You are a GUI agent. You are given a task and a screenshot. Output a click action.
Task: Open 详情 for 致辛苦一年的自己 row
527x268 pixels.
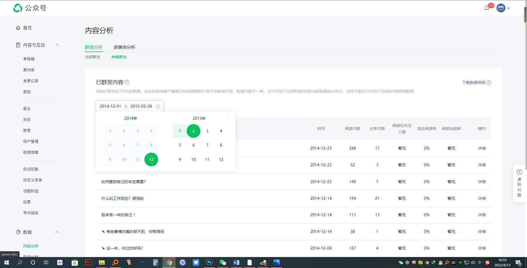[482, 215]
